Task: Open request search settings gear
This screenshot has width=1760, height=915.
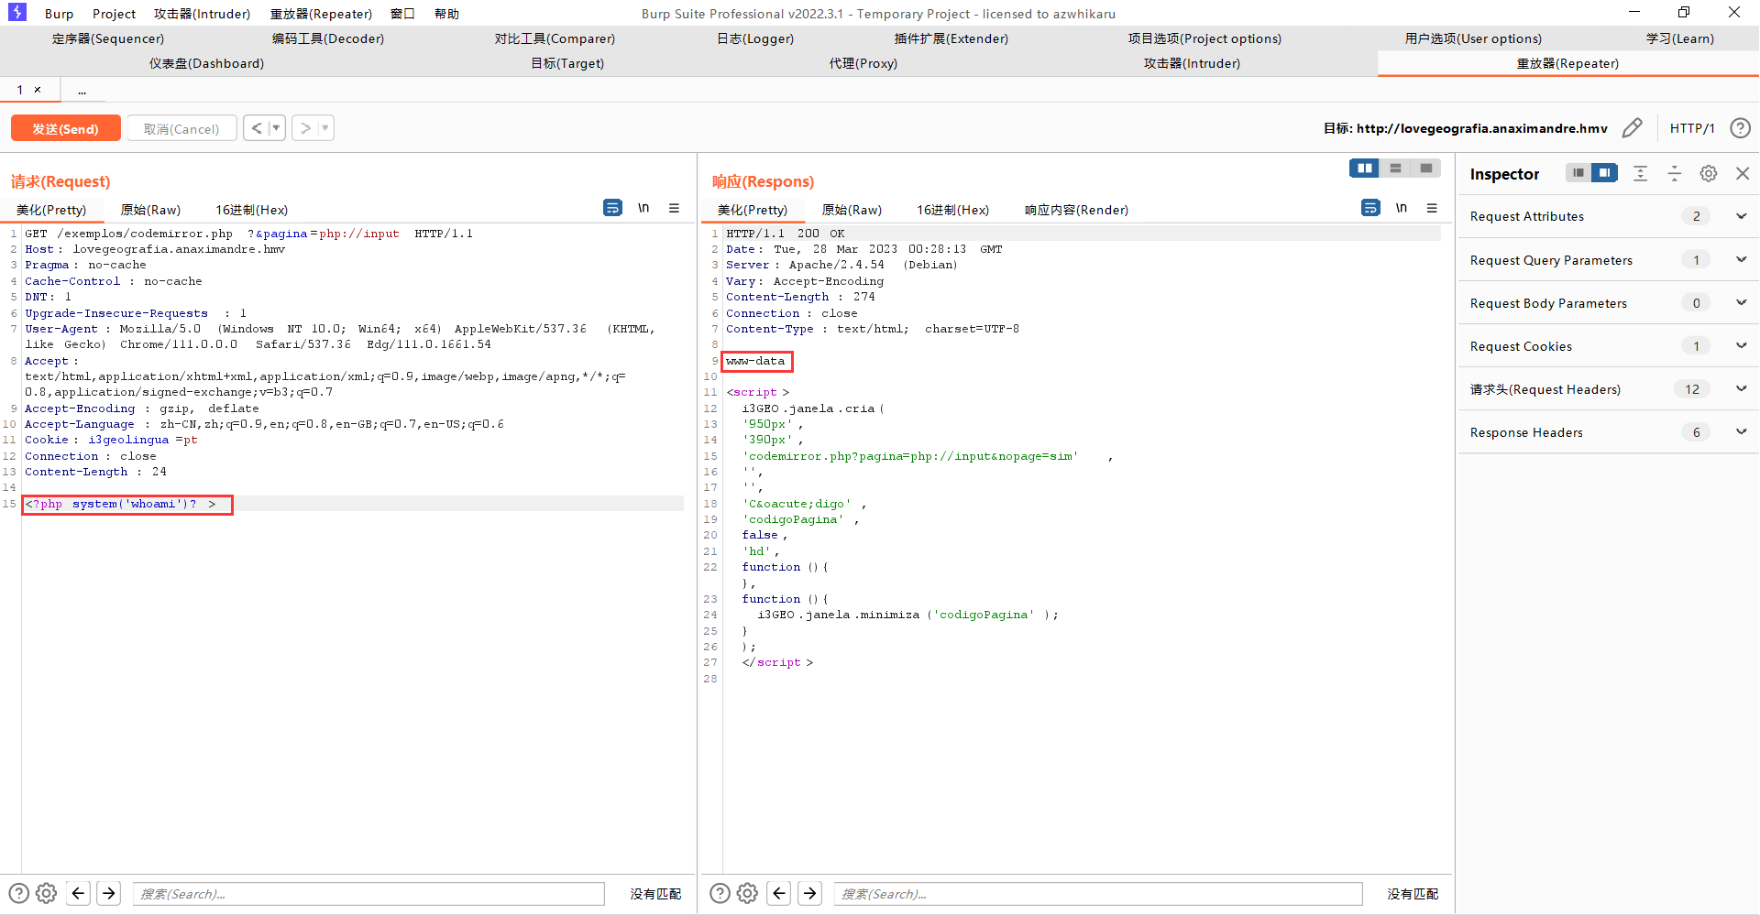Action: (x=47, y=893)
